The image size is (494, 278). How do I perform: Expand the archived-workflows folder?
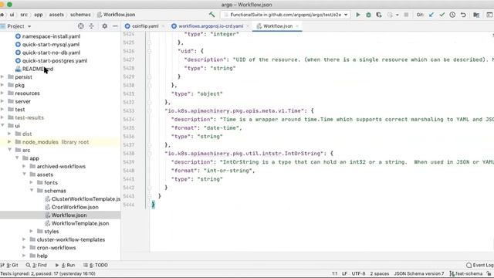(x=24, y=166)
